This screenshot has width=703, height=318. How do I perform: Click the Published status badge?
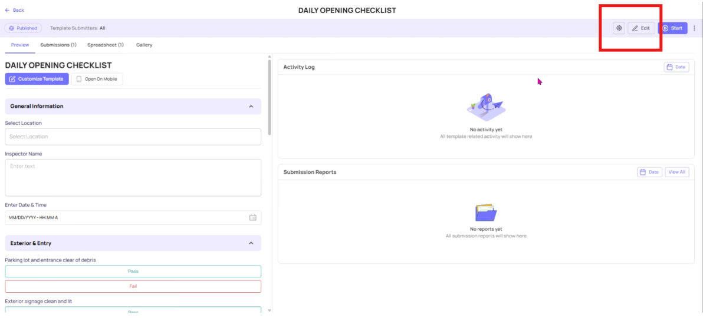(23, 28)
